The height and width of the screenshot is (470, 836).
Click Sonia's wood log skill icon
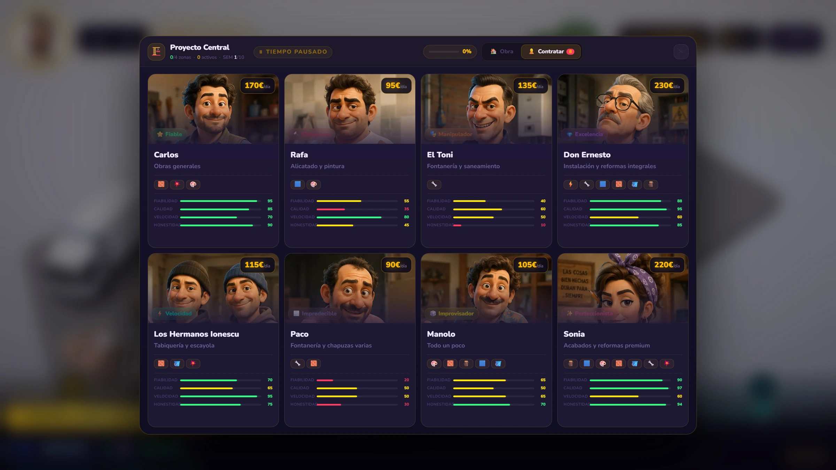[571, 363]
